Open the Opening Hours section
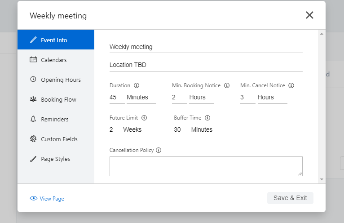Viewport: 344px width, 223px height. pyautogui.click(x=61, y=80)
